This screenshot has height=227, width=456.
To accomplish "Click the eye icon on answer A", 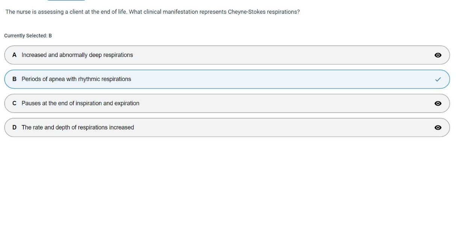I will (438, 55).
